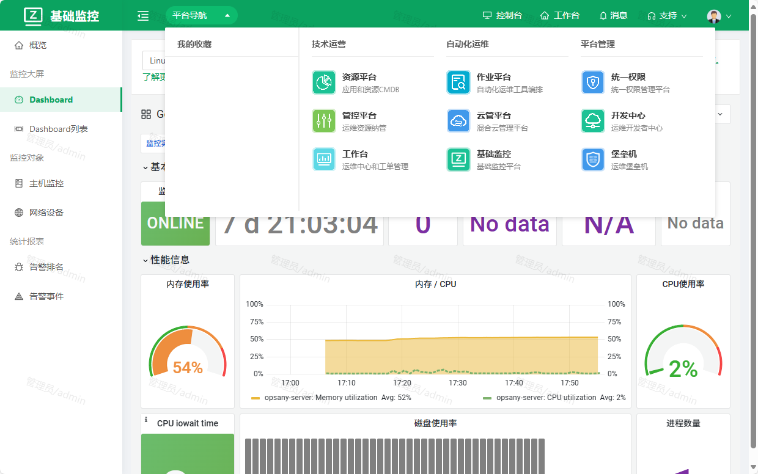Collapse sidebar with the hamburger menu icon
Screen dimensions: 758x474
[x=143, y=16]
